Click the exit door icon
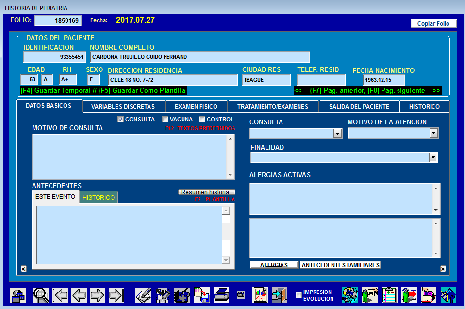 click(280, 295)
